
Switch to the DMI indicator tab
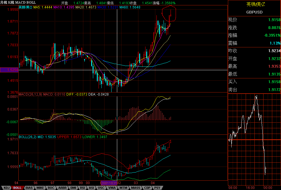tap(73, 188)
